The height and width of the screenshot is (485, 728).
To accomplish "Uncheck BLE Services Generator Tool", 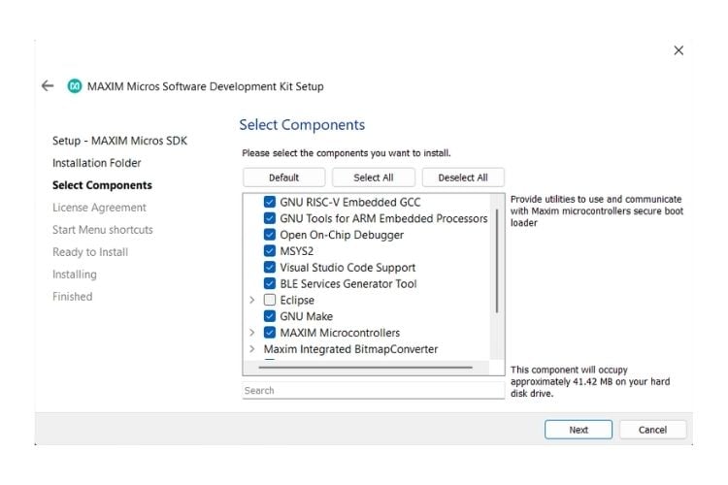I will (x=269, y=283).
